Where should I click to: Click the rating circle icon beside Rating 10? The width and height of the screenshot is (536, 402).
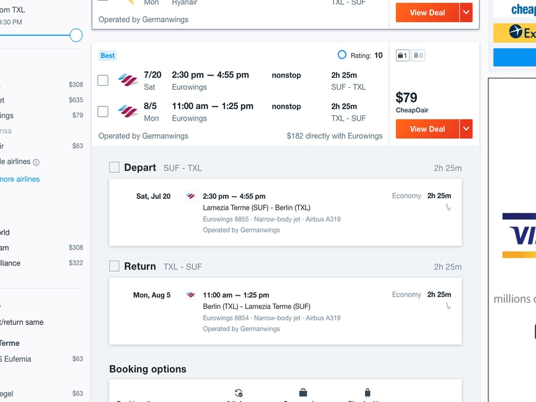[342, 55]
